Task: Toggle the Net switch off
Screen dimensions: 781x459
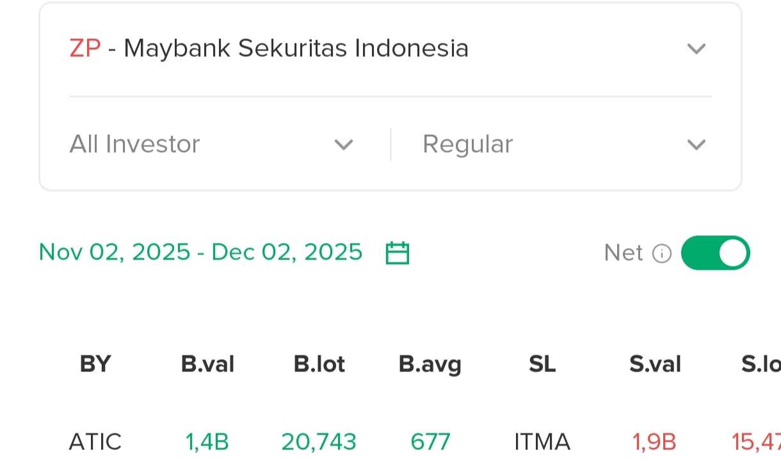Action: (715, 253)
